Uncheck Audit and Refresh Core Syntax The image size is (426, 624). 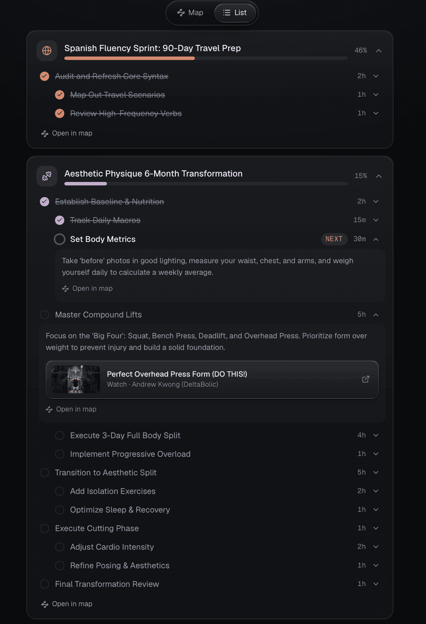(45, 76)
